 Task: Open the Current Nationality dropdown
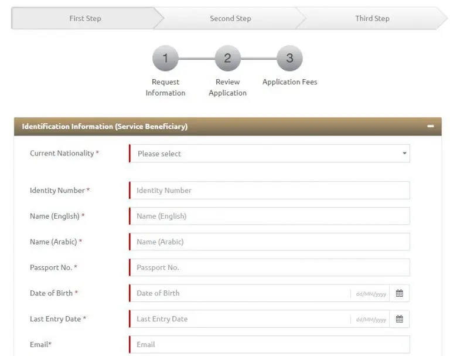coord(270,154)
